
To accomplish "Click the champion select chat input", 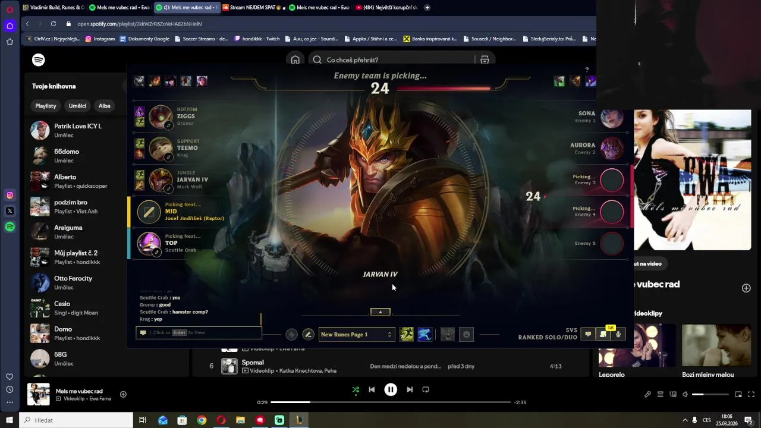I will (199, 333).
